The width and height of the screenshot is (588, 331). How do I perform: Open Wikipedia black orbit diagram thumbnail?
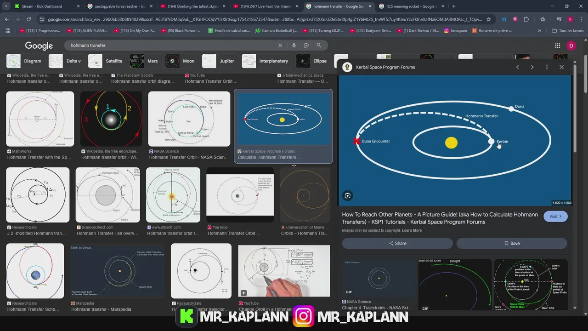point(111,119)
